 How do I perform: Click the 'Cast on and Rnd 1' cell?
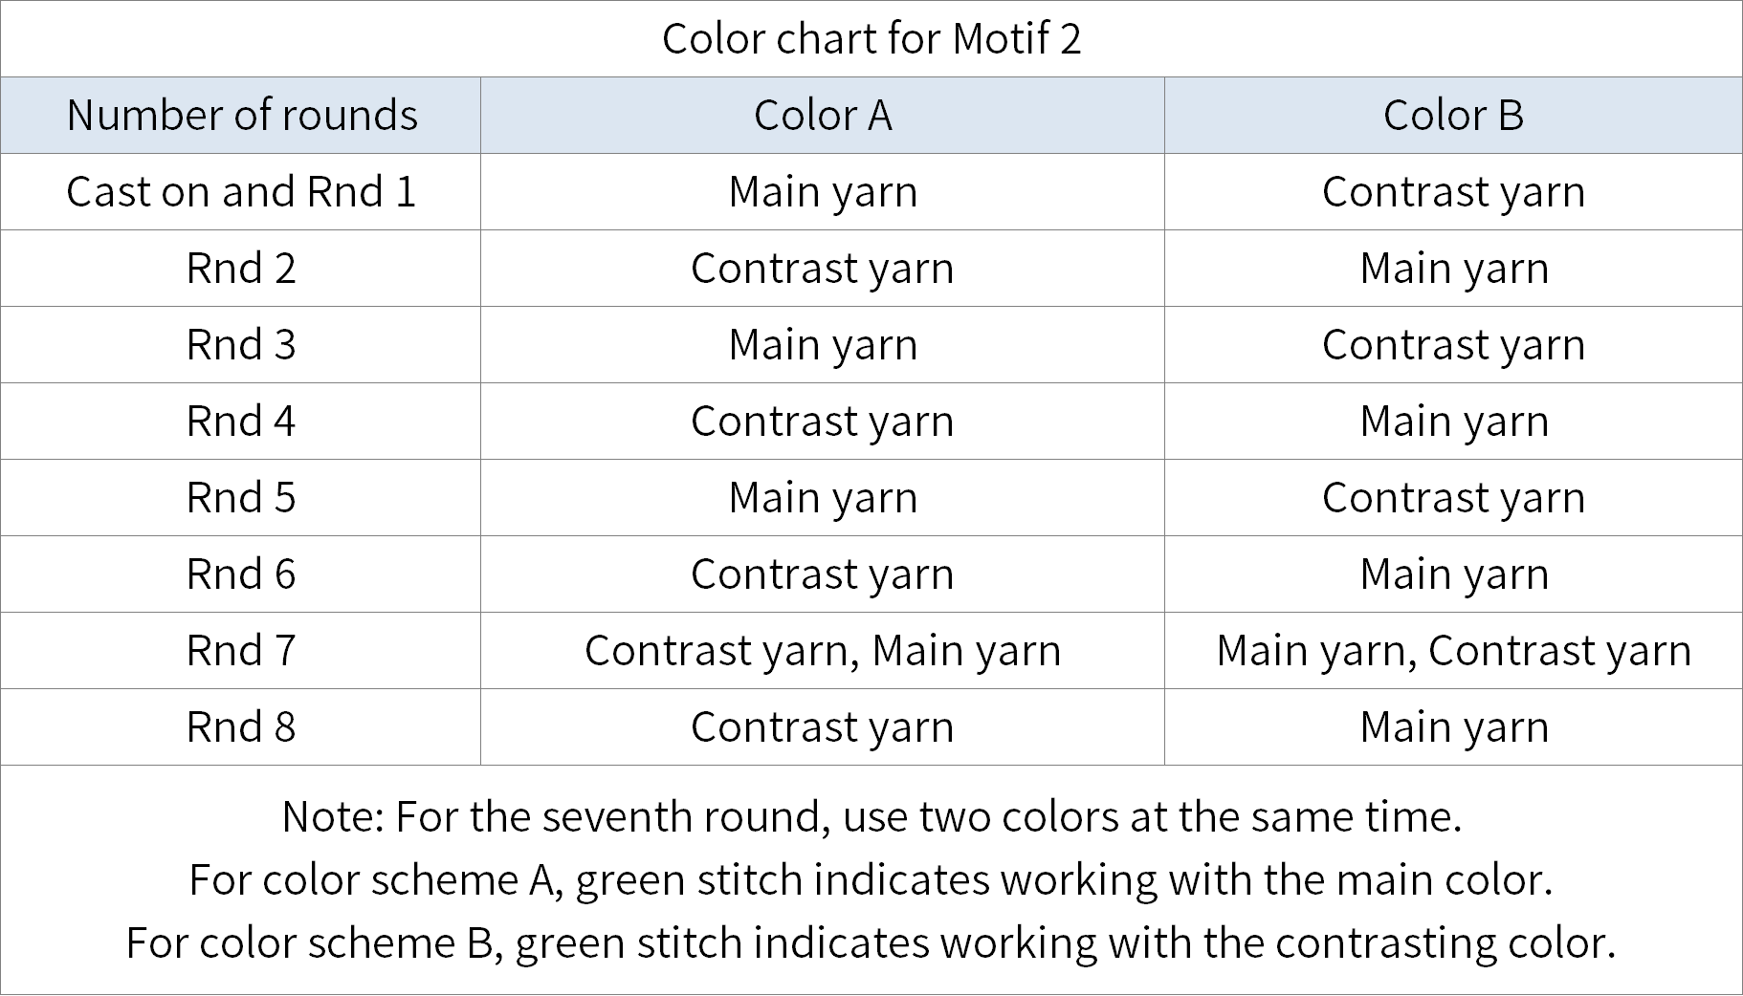click(241, 191)
